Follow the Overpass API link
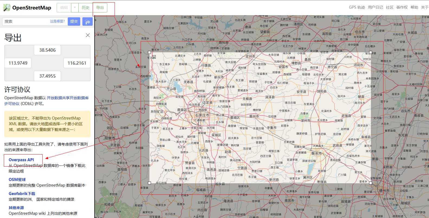 pos(21,160)
